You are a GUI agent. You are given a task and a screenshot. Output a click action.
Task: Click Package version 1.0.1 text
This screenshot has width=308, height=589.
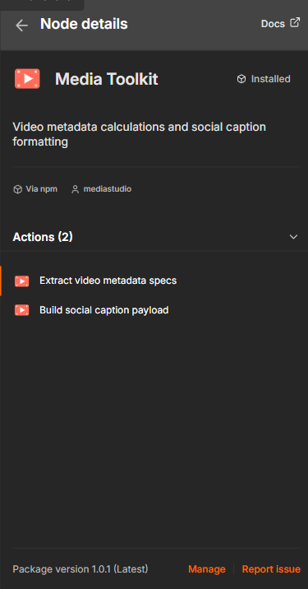(80, 569)
